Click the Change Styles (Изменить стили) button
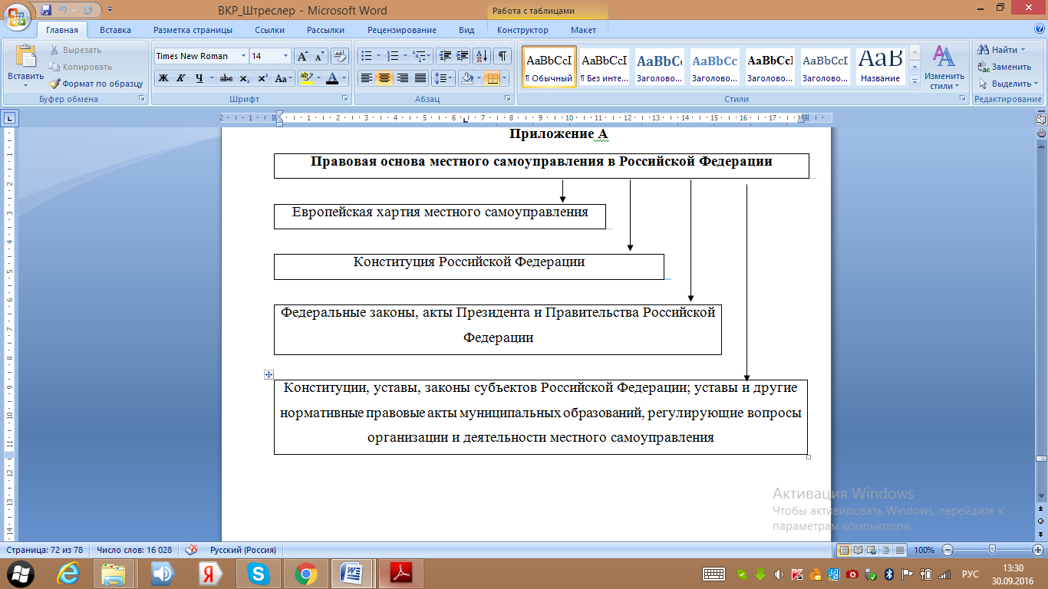The image size is (1048, 589). click(944, 67)
